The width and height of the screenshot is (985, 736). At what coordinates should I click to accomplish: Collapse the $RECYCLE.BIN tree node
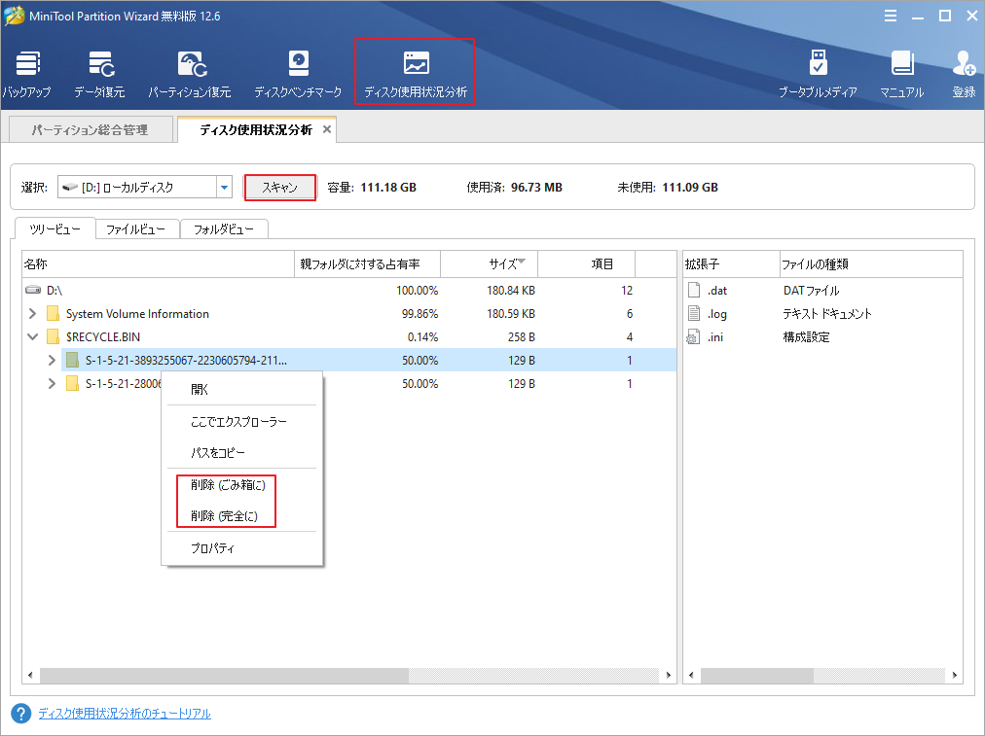tap(32, 336)
